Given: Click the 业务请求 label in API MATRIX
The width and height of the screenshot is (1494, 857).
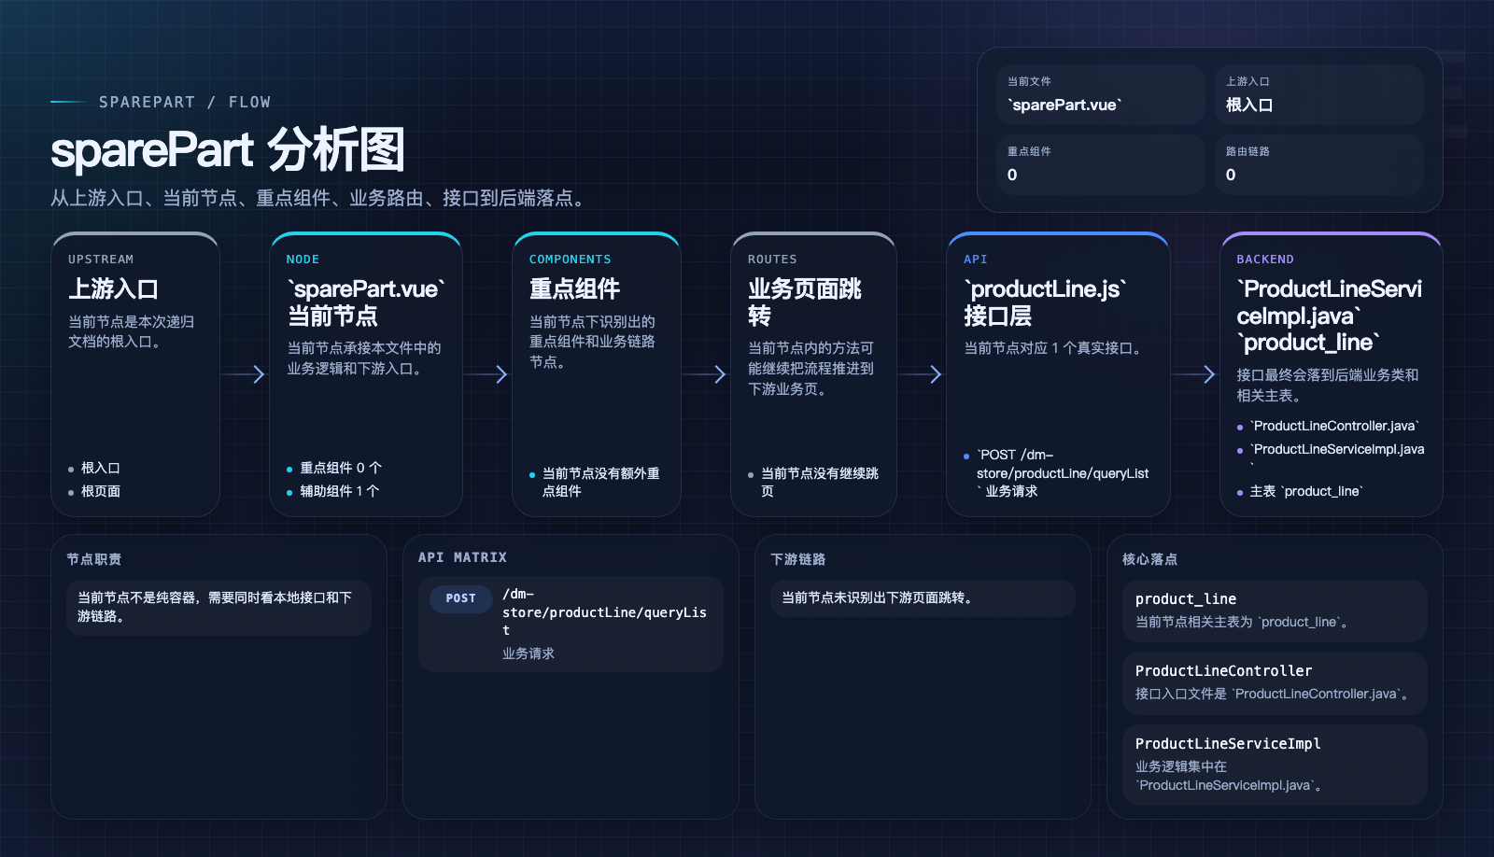Looking at the screenshot, I should coord(529,653).
